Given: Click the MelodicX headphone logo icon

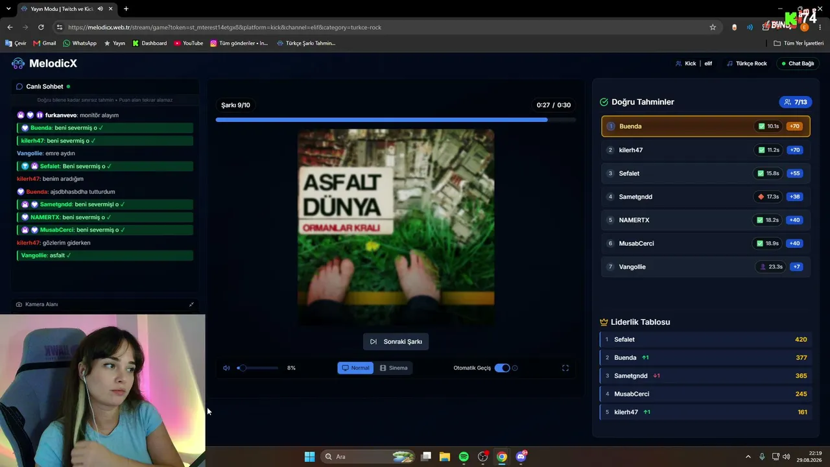Looking at the screenshot, I should click(x=18, y=64).
